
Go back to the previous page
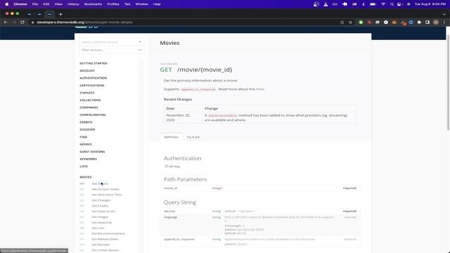pos(6,22)
